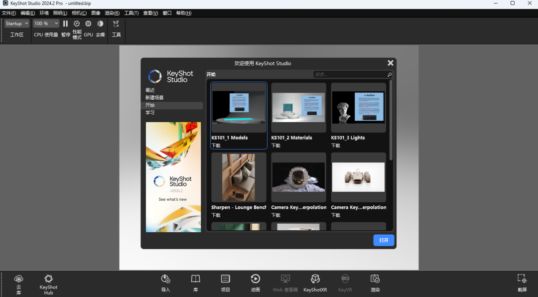Click the welcome dialog vertical scrollbar
538x297 pixels.
pyautogui.click(x=391, y=120)
